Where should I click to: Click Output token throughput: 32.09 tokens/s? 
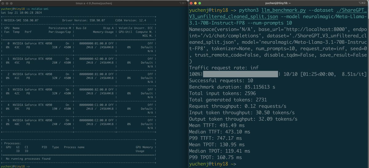point(244,119)
